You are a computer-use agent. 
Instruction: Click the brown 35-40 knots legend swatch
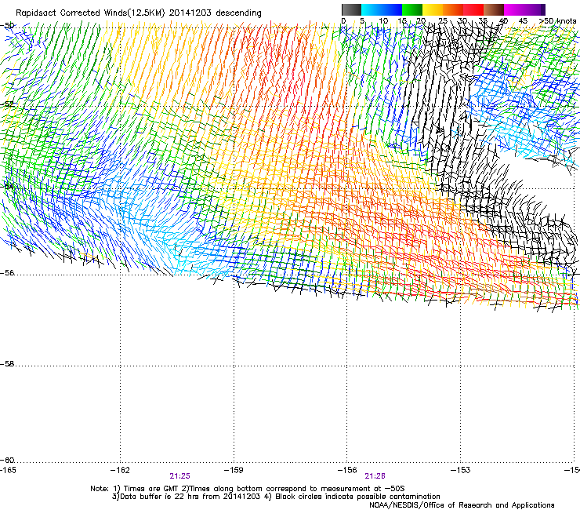pos(494,9)
